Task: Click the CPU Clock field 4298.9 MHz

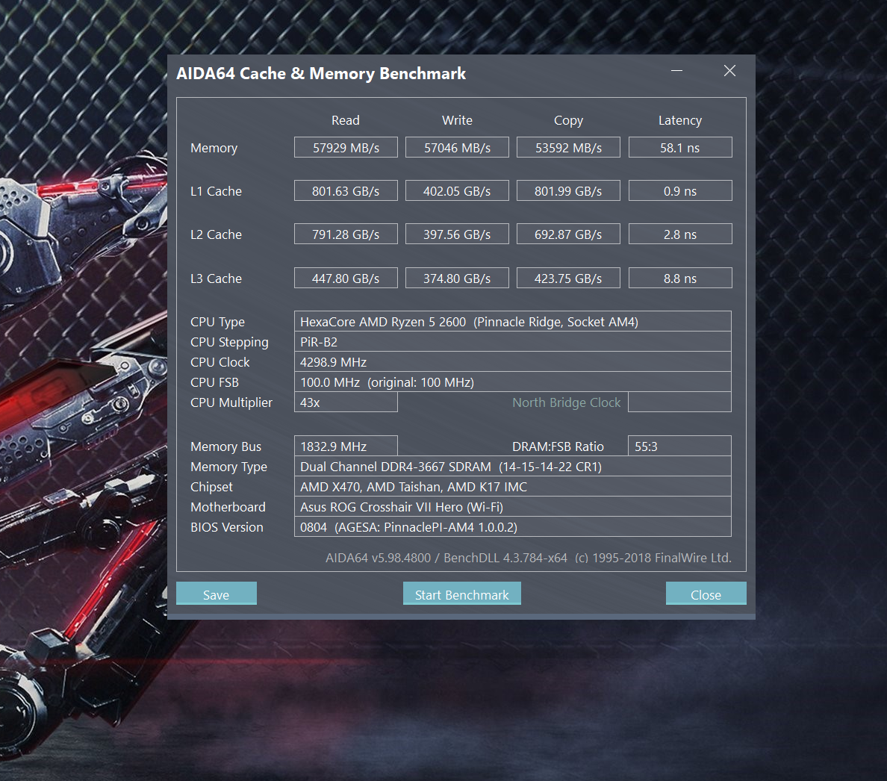Action: pos(512,362)
